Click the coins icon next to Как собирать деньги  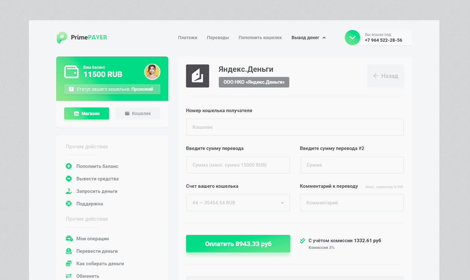tap(69, 264)
